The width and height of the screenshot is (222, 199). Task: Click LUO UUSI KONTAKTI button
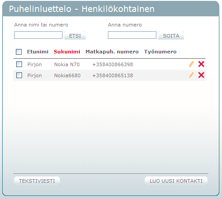[x=176, y=181]
